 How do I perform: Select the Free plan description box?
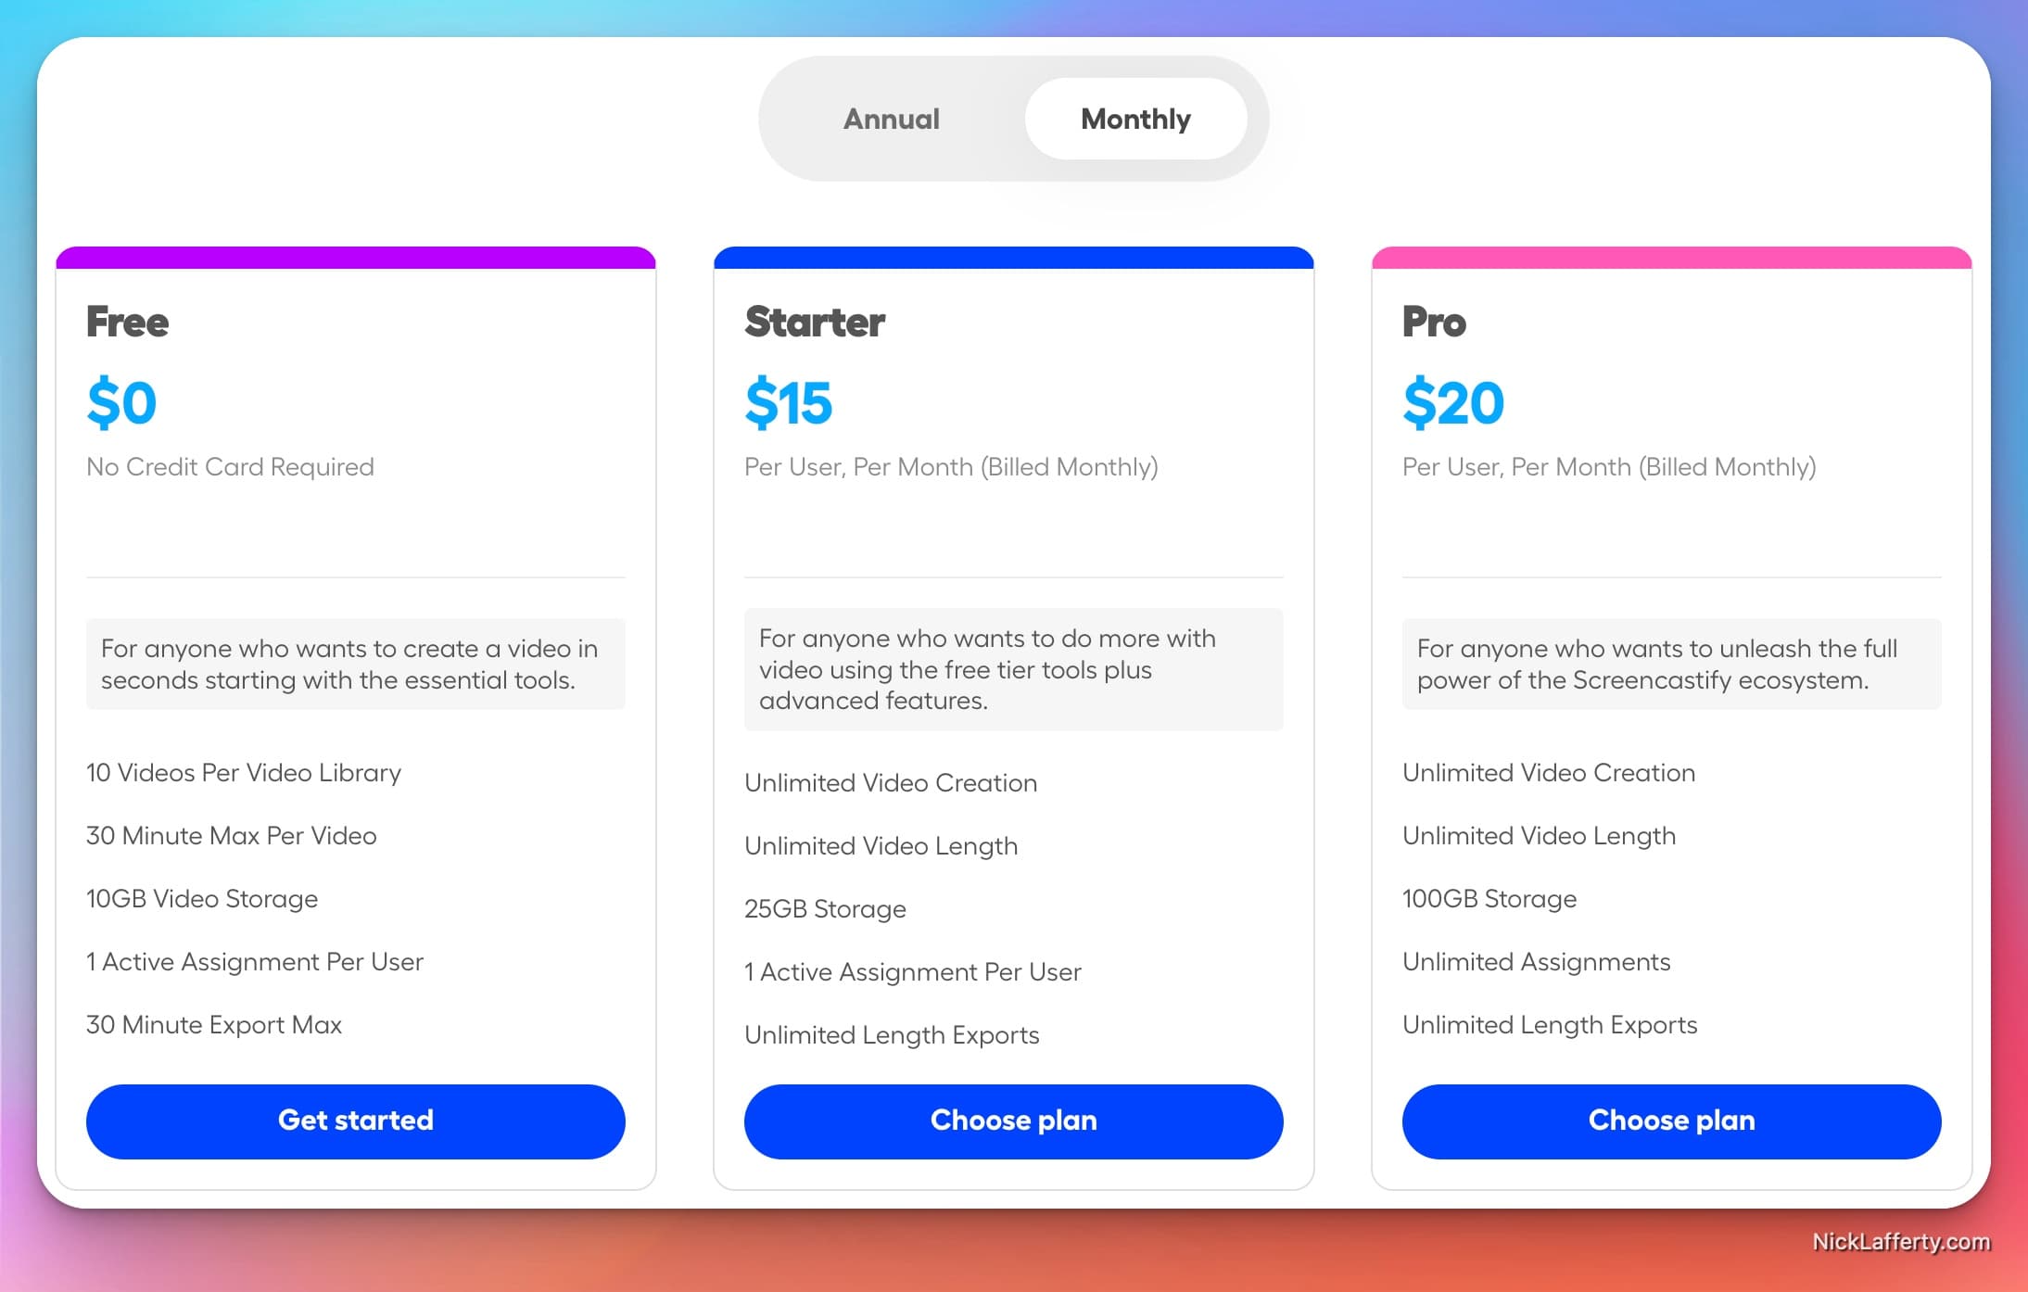coord(355,664)
